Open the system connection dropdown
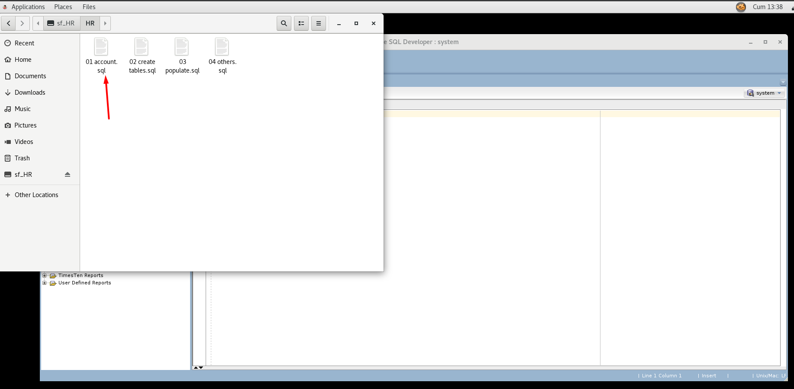This screenshot has width=794, height=389. click(x=765, y=93)
